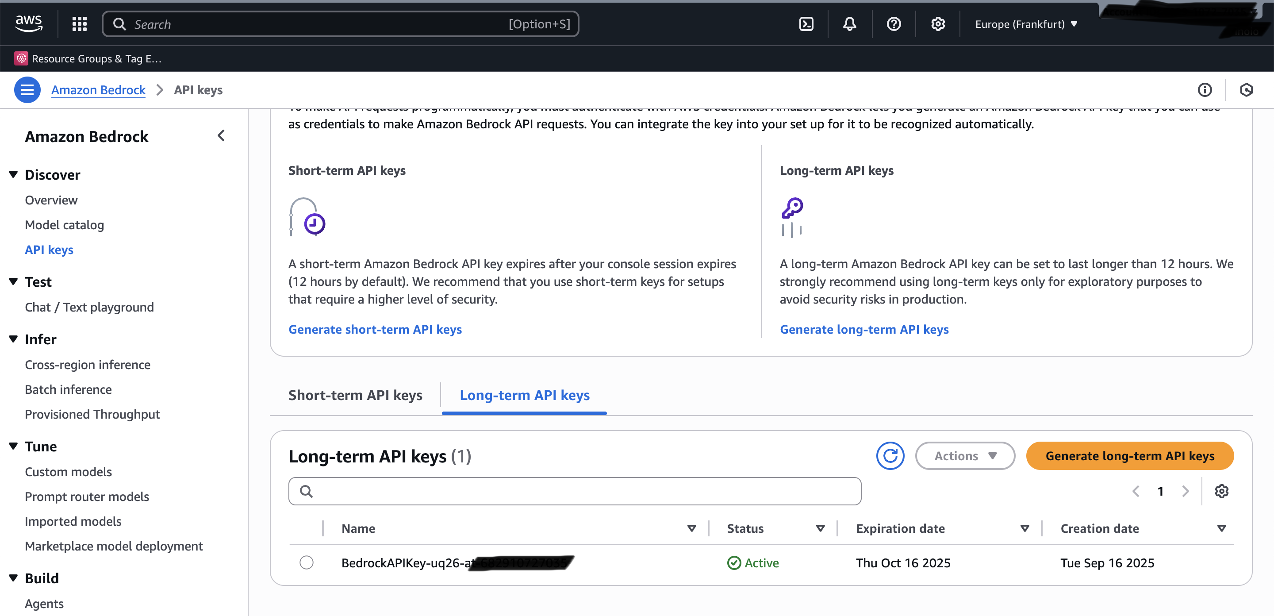The height and width of the screenshot is (616, 1274).
Task: Collapse the Discover section
Action: [13, 174]
